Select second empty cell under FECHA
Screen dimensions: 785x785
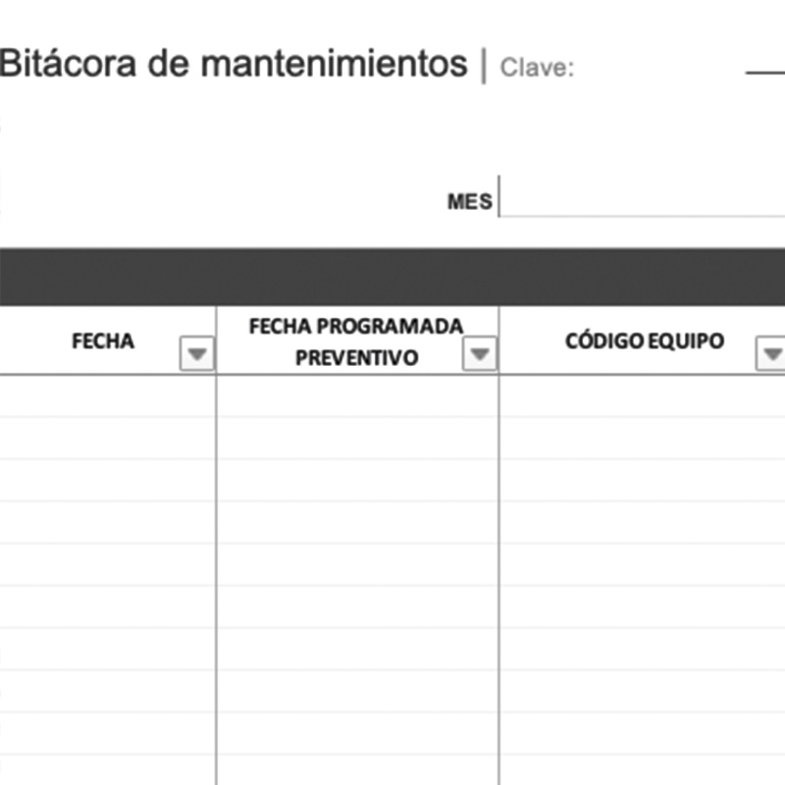[x=106, y=438]
